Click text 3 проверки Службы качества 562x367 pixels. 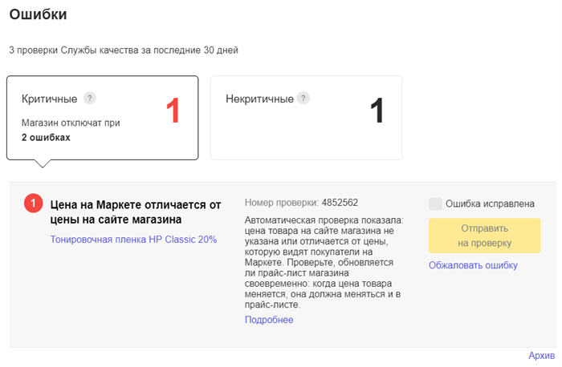pos(124,50)
